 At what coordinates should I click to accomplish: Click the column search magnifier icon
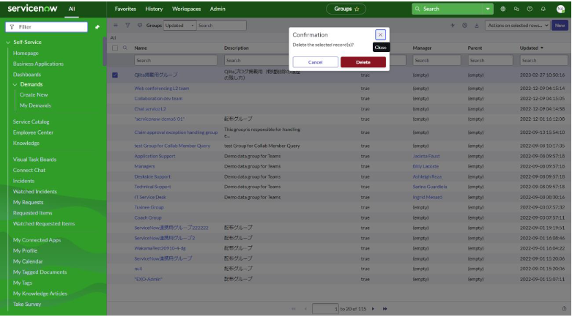tap(125, 48)
